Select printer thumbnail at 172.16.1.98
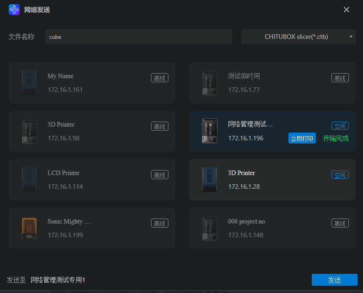The height and width of the screenshot is (293, 363). coord(29,132)
